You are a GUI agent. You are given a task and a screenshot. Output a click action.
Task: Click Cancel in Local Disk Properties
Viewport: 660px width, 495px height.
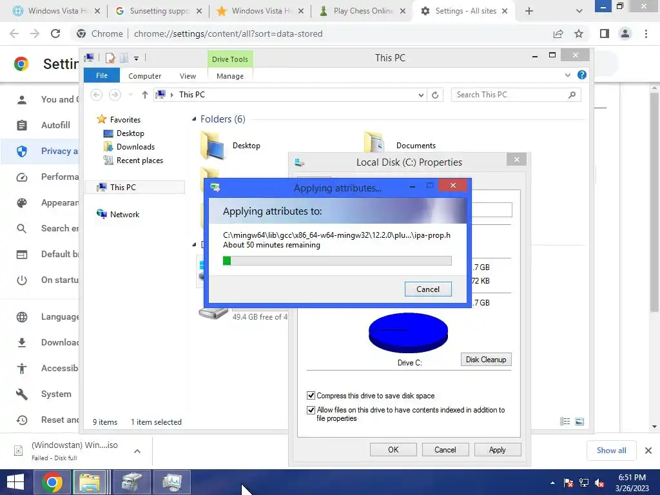tap(445, 449)
